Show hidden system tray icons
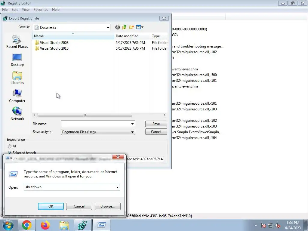The image size is (308, 231). (256, 225)
